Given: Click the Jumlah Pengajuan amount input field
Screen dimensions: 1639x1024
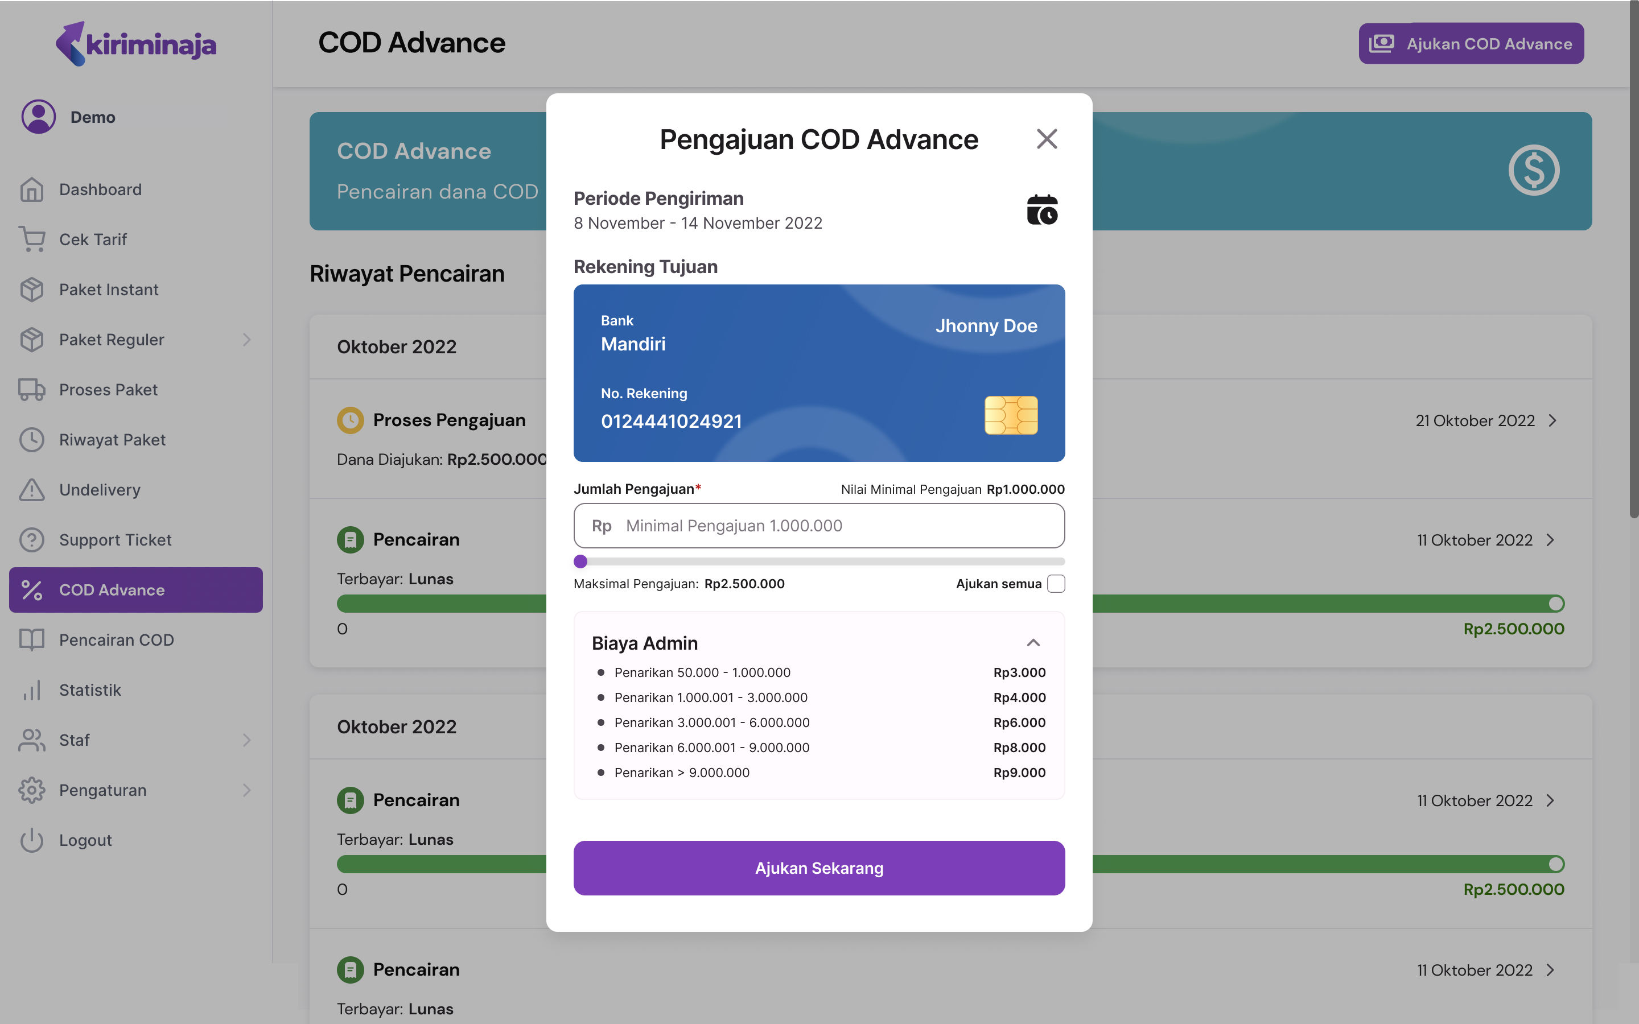Looking at the screenshot, I should coord(819,526).
